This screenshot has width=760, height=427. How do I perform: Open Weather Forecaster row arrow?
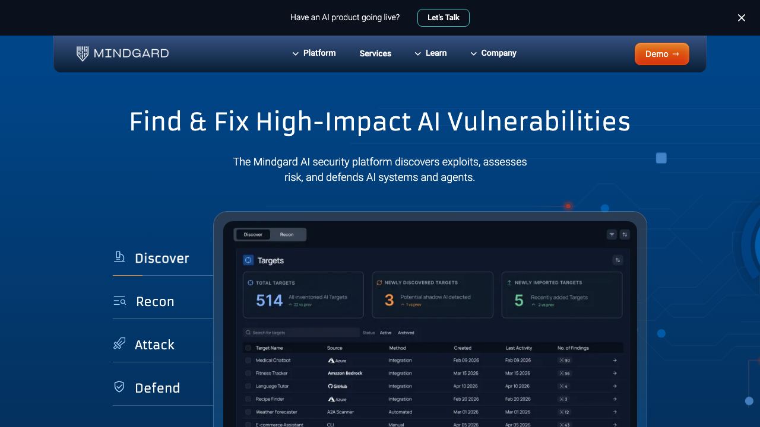615,412
